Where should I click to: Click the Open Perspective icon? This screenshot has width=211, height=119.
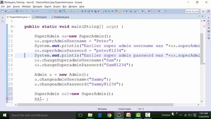(203, 11)
